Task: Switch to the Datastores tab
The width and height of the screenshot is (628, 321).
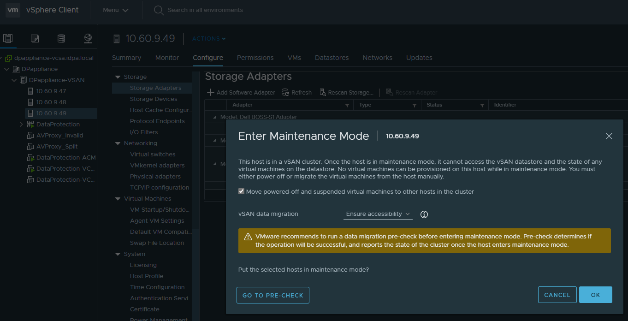Action: coord(332,58)
